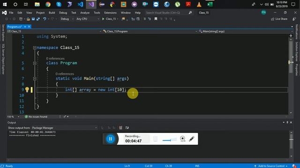Image resolution: width=300 pixels, height=168 pixels.
Task: Open the Edit menu
Action: tap(20, 13)
